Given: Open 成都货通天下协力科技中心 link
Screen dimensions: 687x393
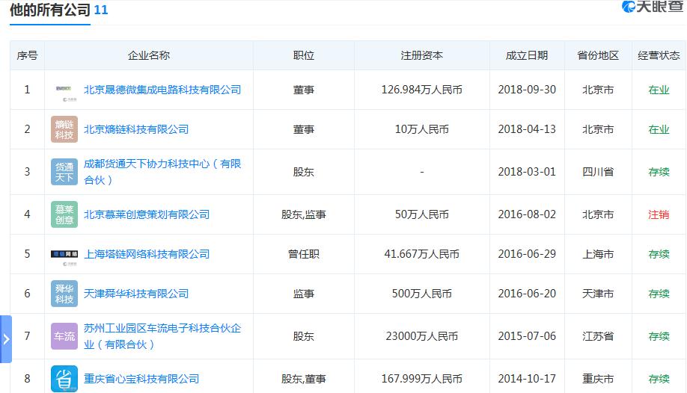Looking at the screenshot, I should [162, 172].
